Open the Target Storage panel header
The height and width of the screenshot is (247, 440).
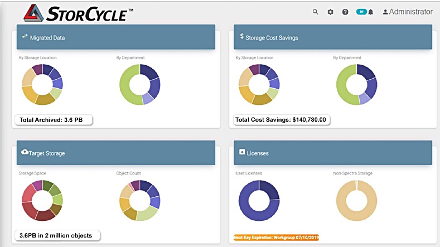(116, 153)
